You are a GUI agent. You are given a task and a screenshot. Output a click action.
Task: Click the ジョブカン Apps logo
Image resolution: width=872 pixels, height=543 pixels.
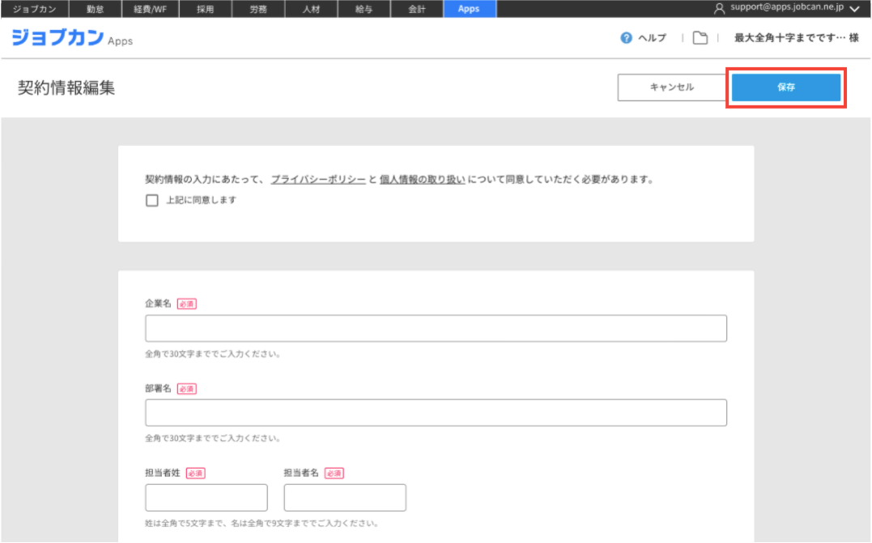click(x=72, y=38)
